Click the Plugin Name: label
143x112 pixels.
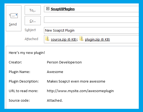point(19,72)
